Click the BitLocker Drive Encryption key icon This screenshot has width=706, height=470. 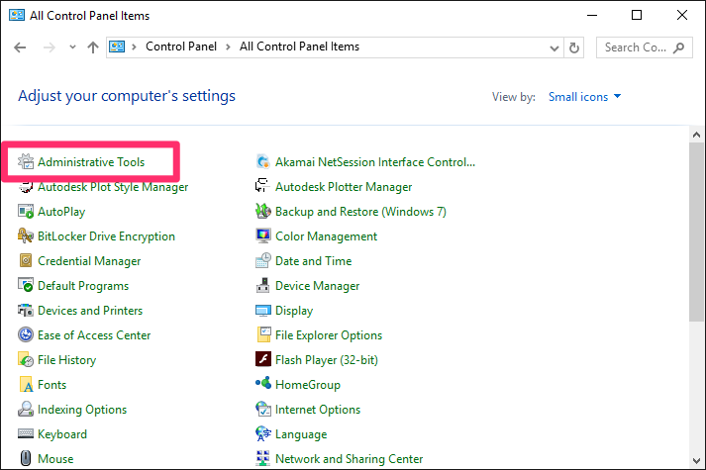(x=26, y=235)
